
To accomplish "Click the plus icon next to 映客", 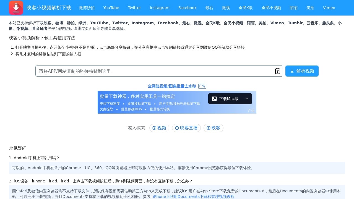I will [209, 128].
